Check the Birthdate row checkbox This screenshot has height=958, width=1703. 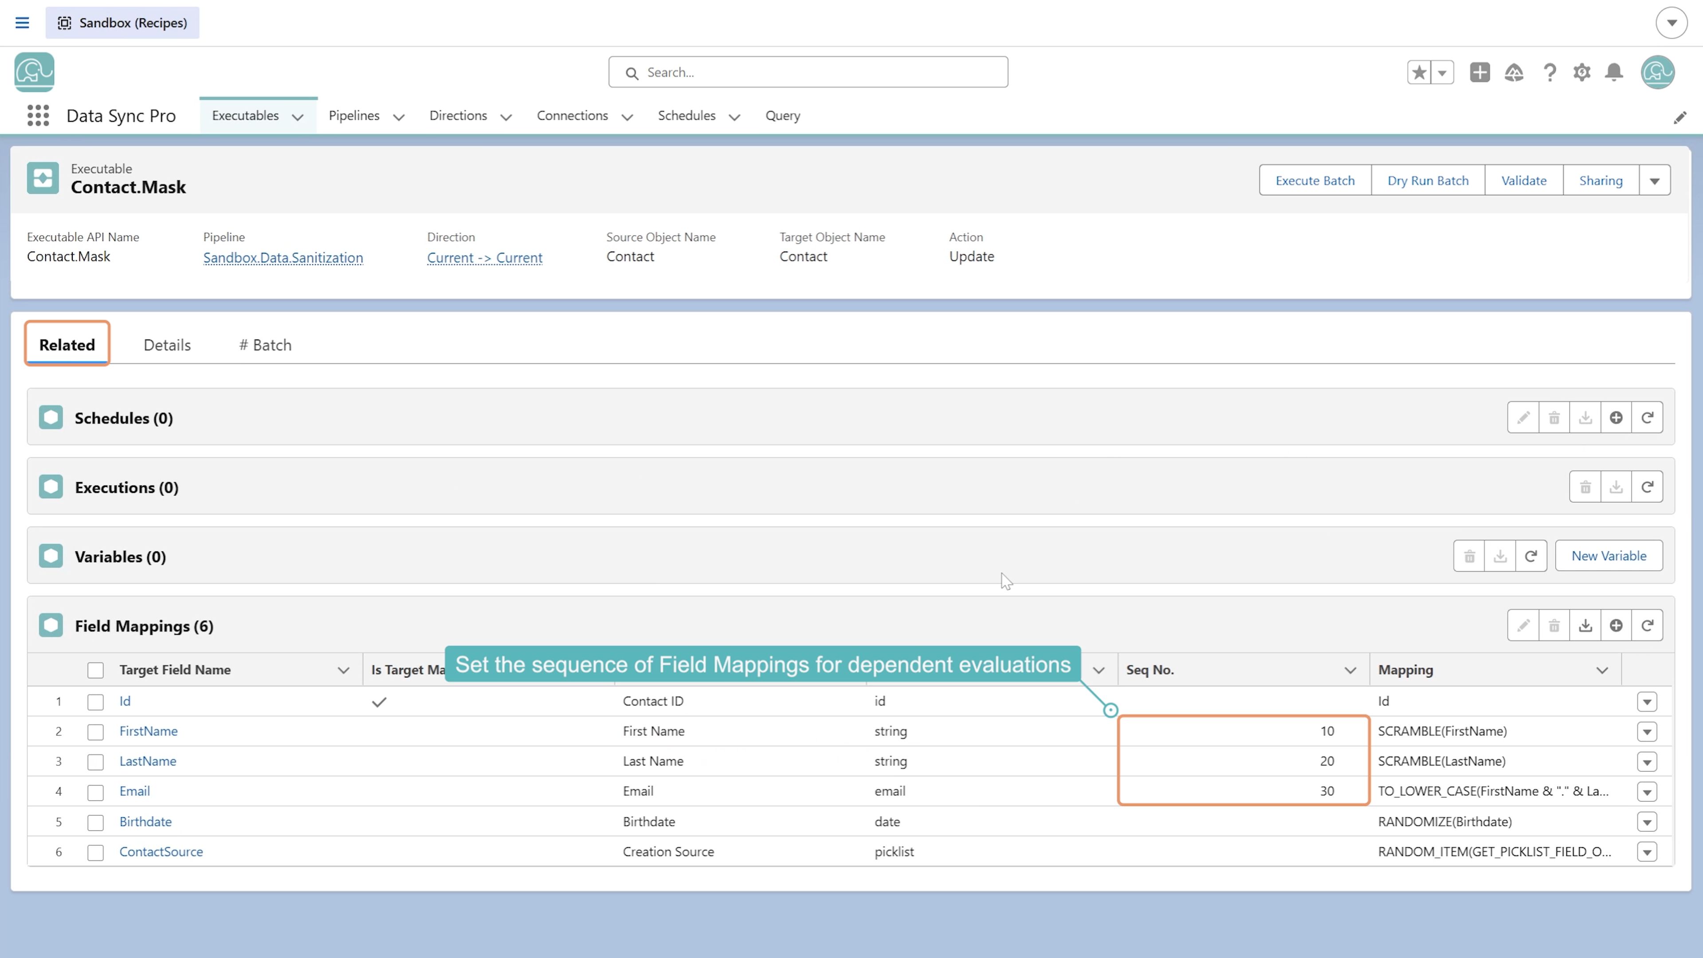pos(96,822)
